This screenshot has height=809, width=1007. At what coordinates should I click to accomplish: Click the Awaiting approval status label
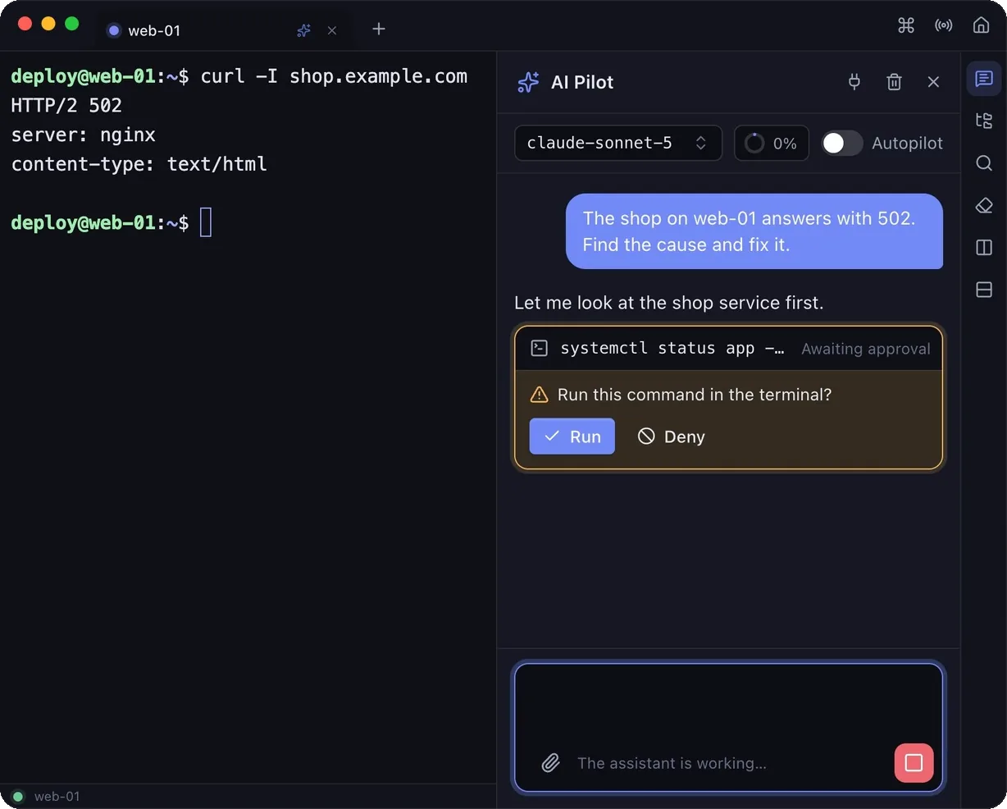[x=865, y=349]
